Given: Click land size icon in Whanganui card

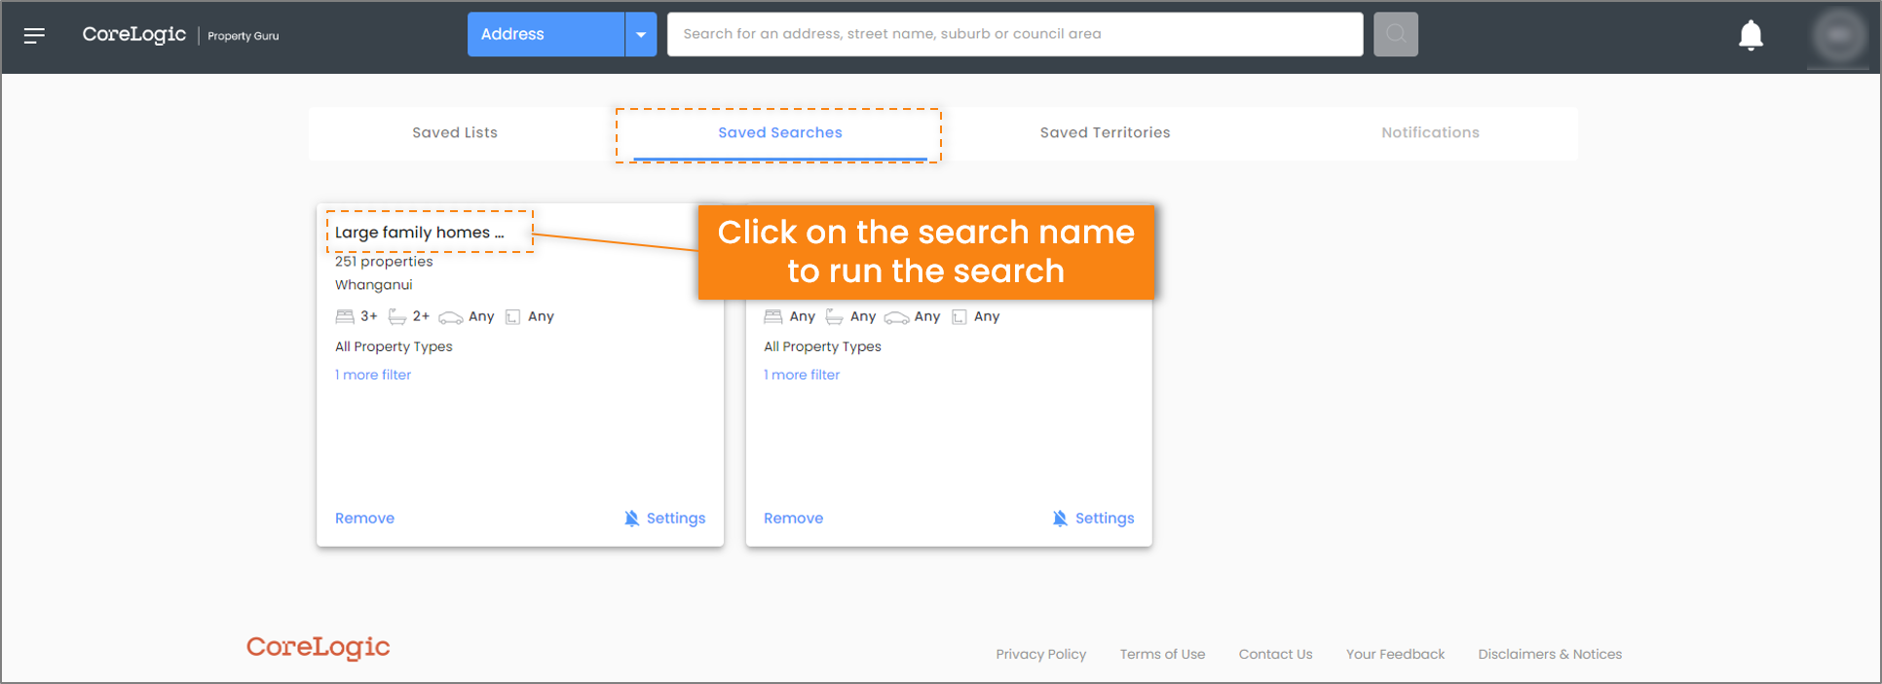Looking at the screenshot, I should (512, 317).
